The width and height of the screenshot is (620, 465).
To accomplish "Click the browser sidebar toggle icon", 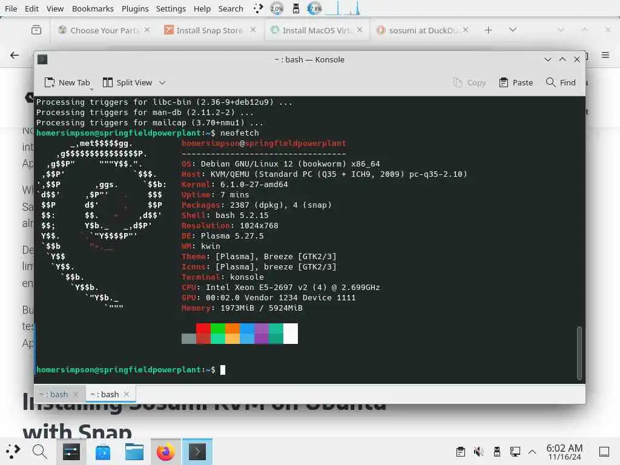I will (x=36, y=30).
